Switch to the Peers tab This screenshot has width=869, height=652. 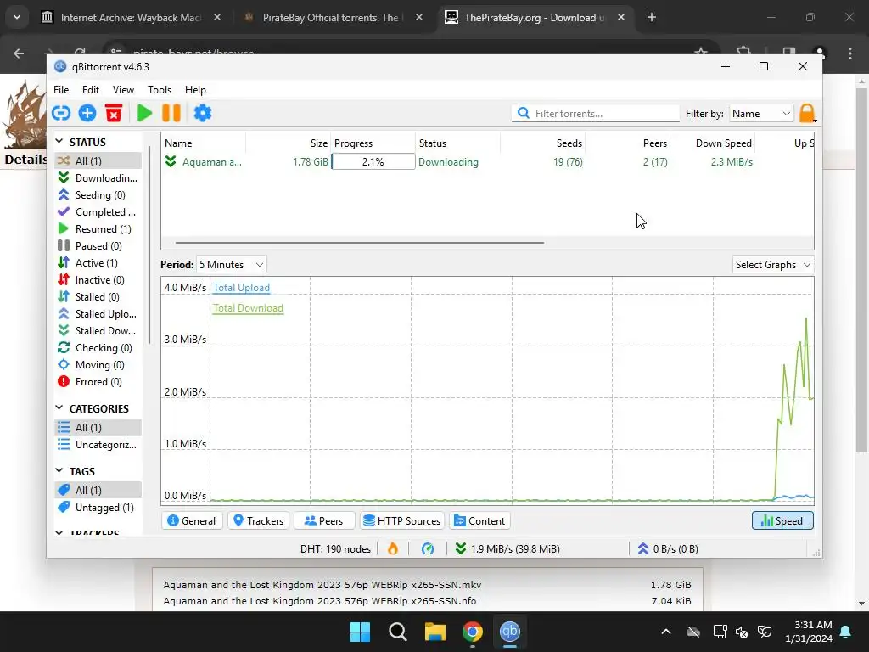(324, 521)
